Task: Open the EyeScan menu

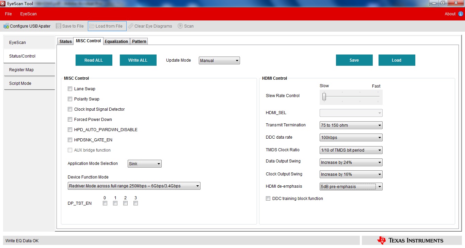Action: tap(28, 14)
